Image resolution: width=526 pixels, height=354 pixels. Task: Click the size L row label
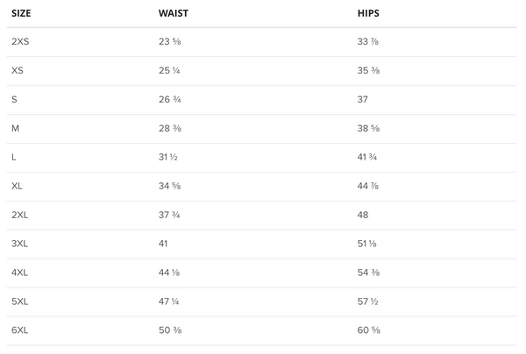[x=14, y=158]
